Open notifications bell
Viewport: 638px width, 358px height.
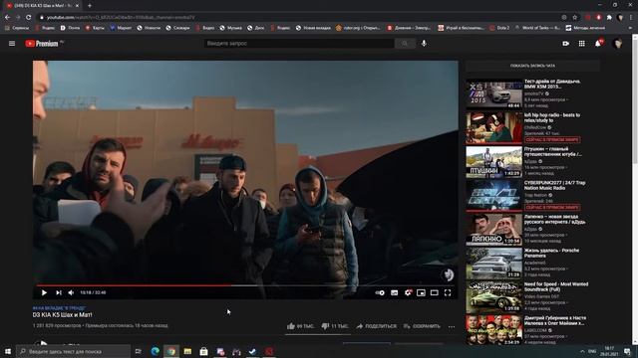click(x=598, y=44)
